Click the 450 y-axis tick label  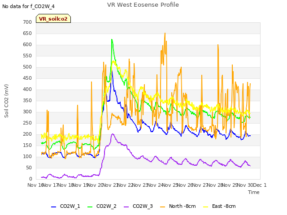[x=27, y=78]
